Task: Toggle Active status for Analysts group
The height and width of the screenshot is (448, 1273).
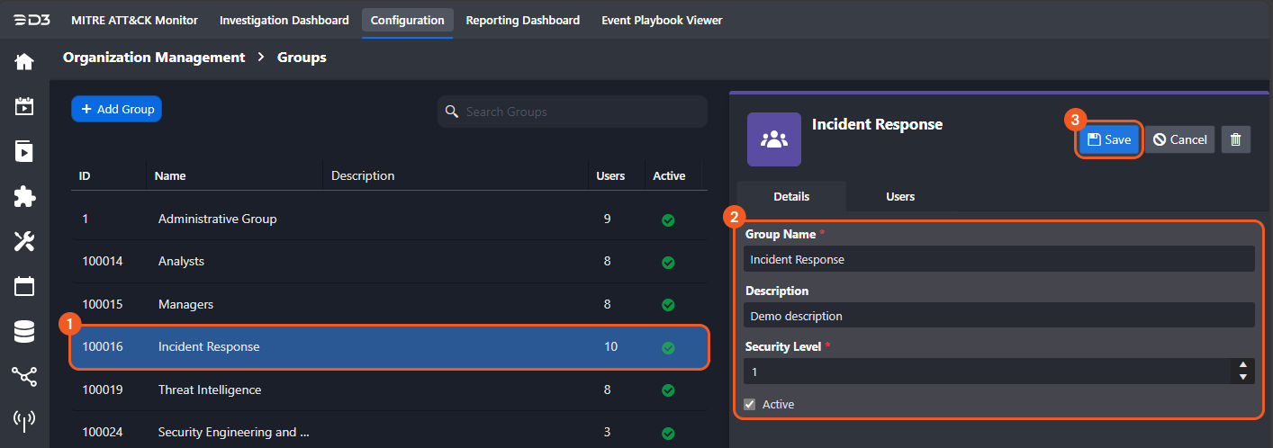Action: point(668,263)
